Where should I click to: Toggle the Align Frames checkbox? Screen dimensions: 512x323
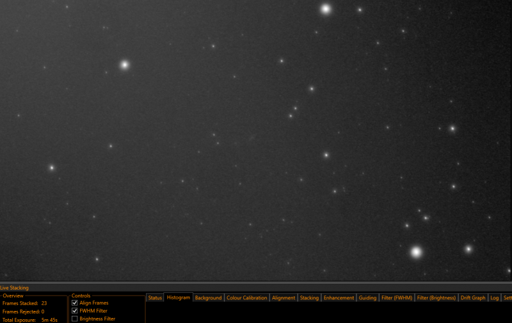[74, 303]
